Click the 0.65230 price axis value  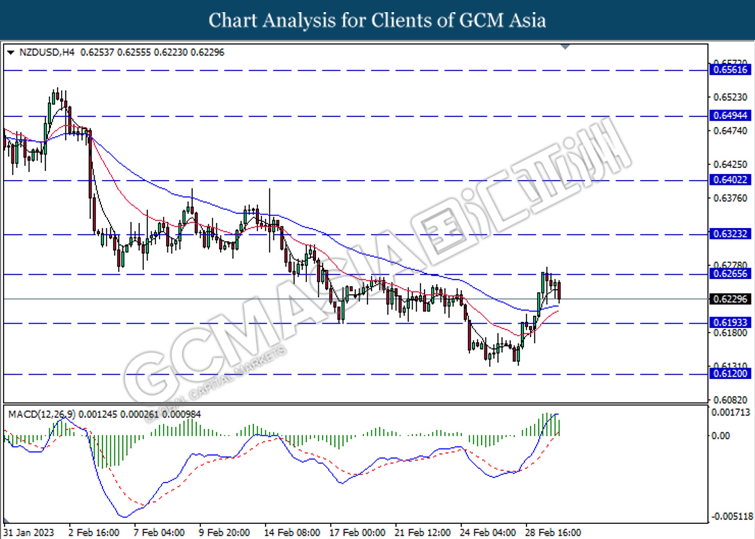[730, 97]
